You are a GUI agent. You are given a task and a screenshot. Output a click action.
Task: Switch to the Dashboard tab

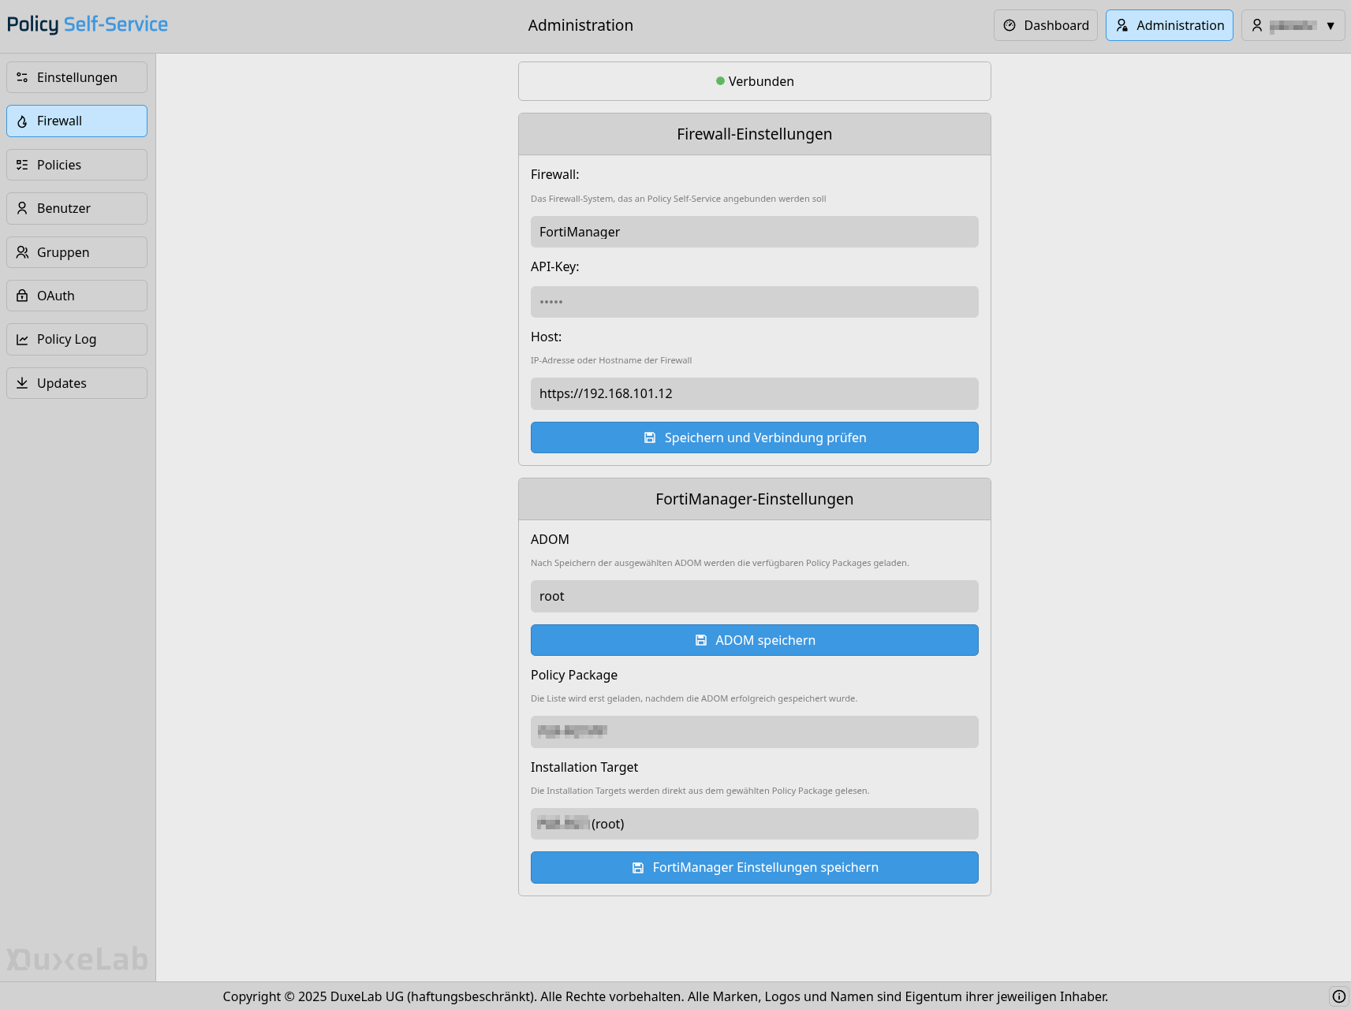click(x=1045, y=24)
